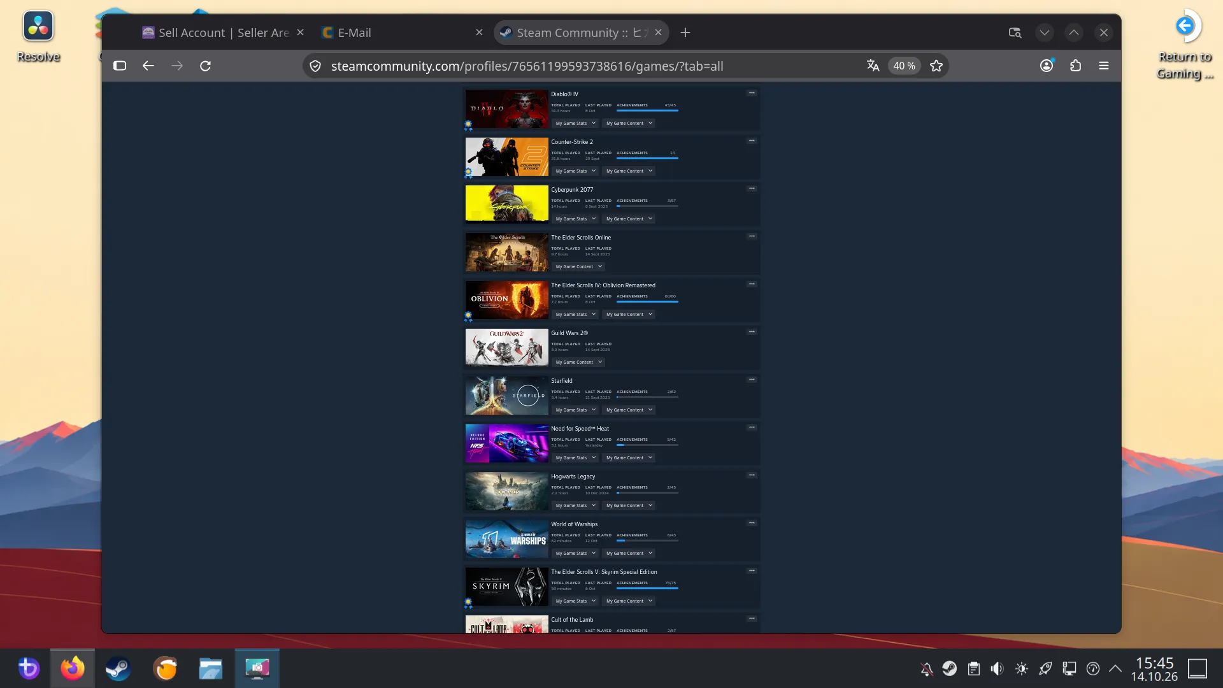Bookmark this page with the star icon
Image resolution: width=1223 pixels, height=688 pixels.
click(x=936, y=66)
